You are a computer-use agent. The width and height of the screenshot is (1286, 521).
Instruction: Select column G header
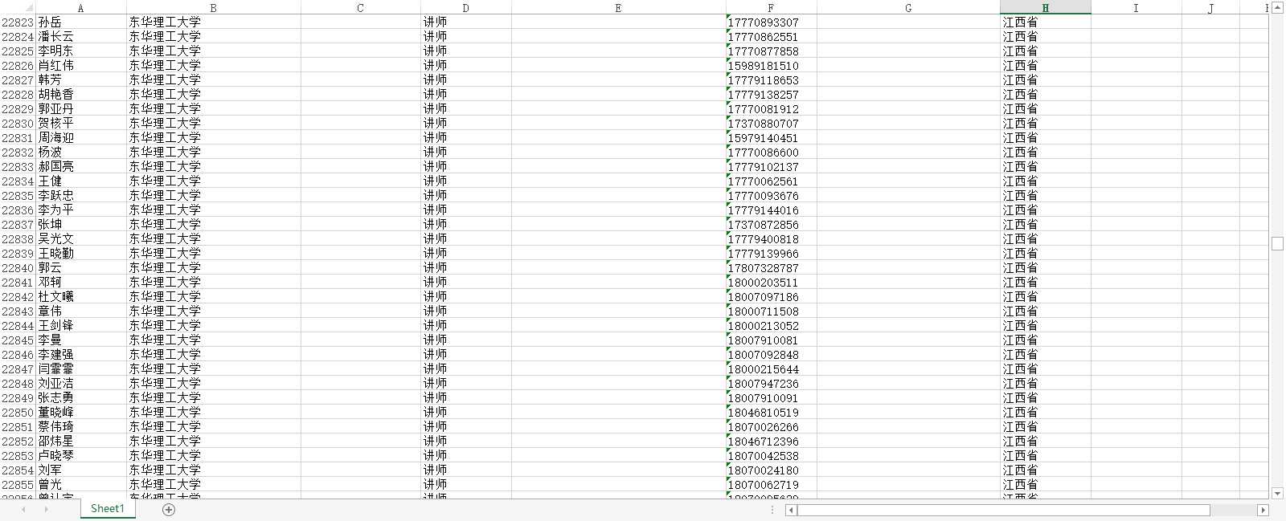[x=908, y=8]
